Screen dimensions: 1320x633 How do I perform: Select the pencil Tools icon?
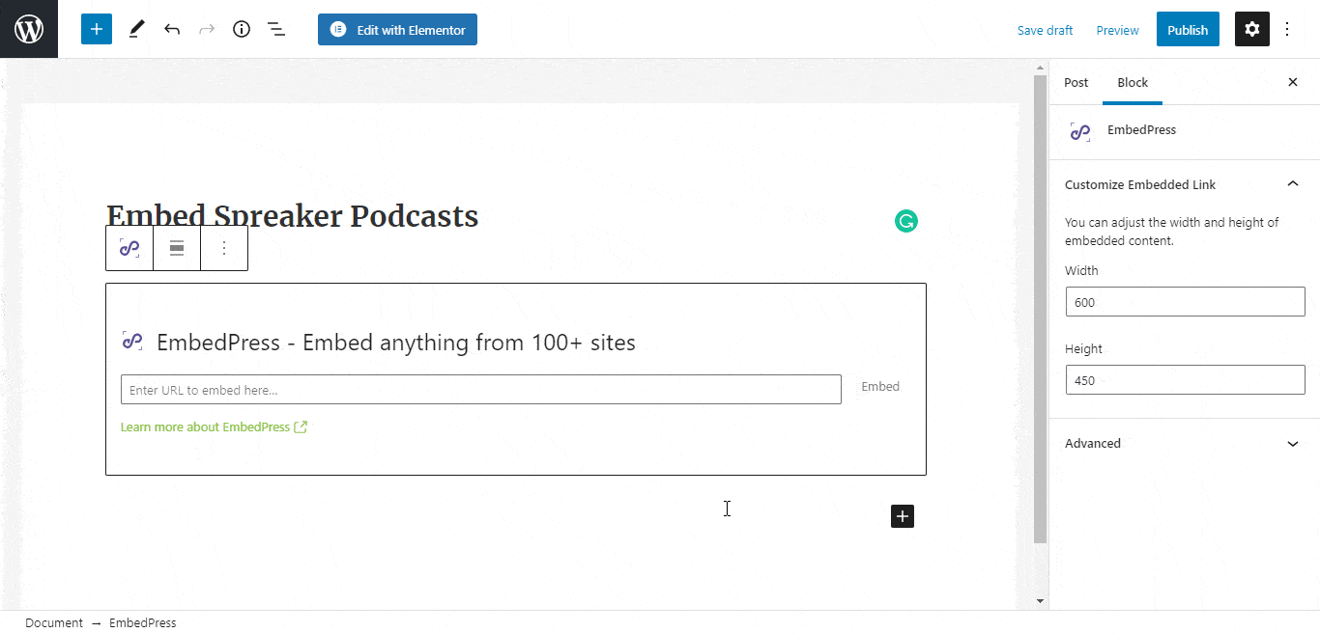click(x=135, y=29)
